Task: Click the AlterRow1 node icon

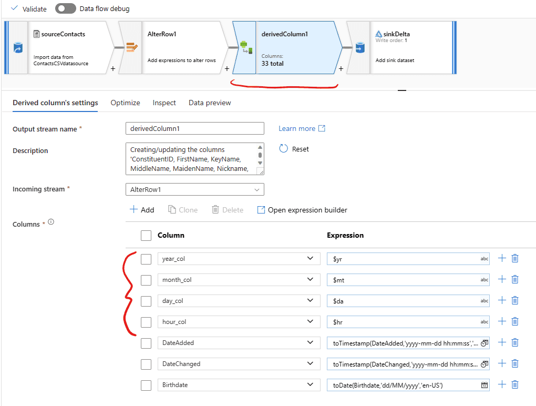Action: (131, 48)
